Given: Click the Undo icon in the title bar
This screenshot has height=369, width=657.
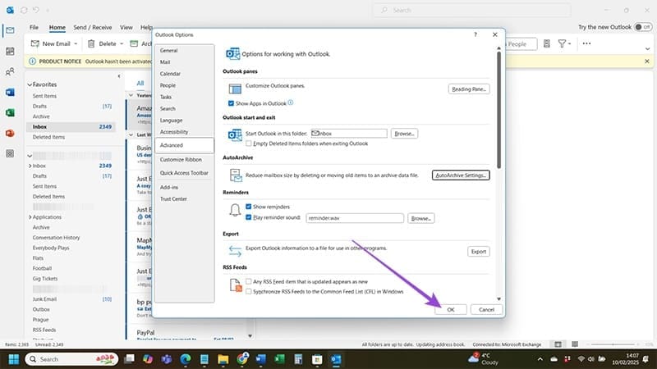Looking at the screenshot, I should click(36, 10).
